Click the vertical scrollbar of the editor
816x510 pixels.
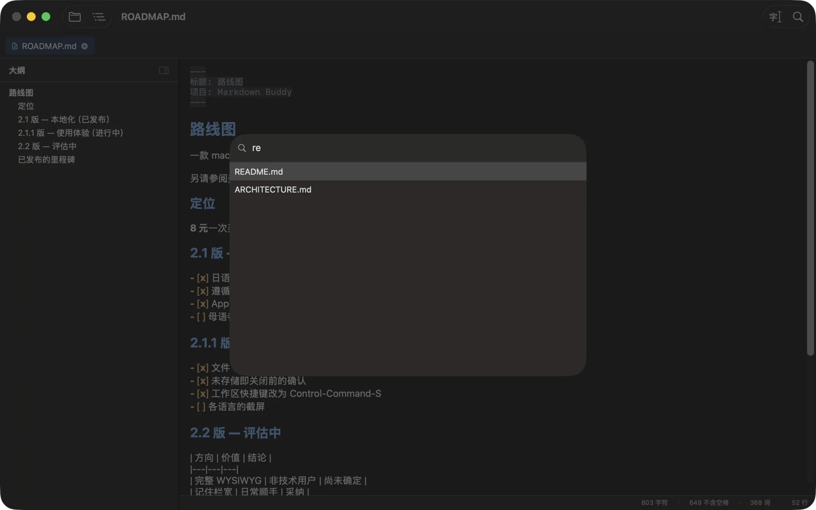810,208
